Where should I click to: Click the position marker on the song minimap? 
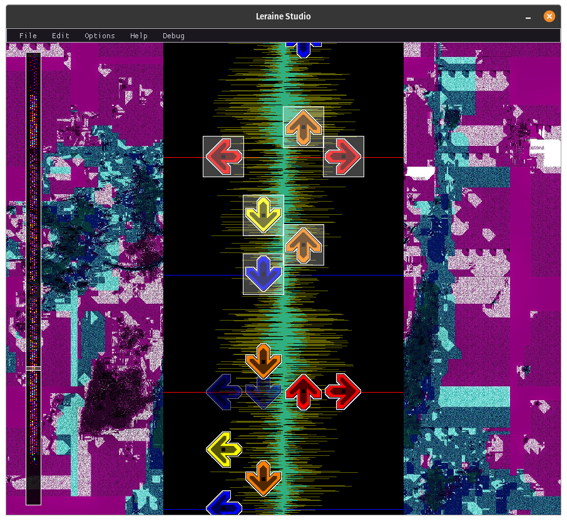(x=33, y=368)
